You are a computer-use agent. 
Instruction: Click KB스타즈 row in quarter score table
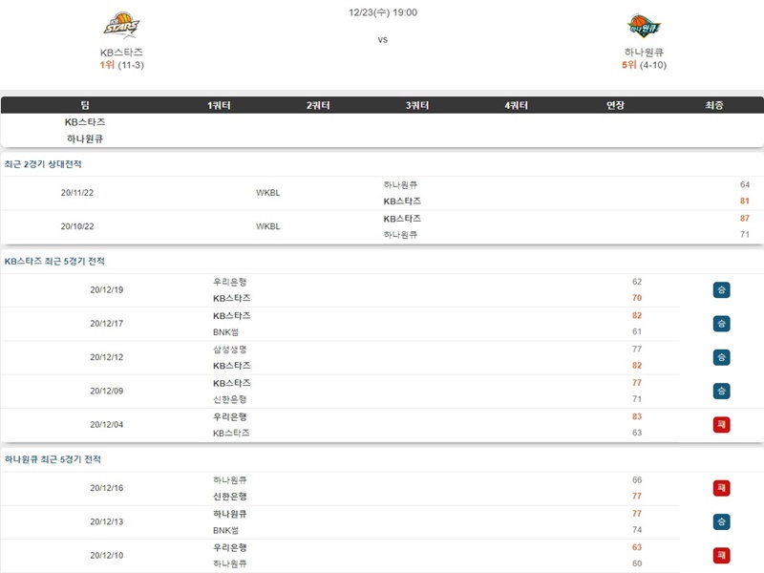382,122
